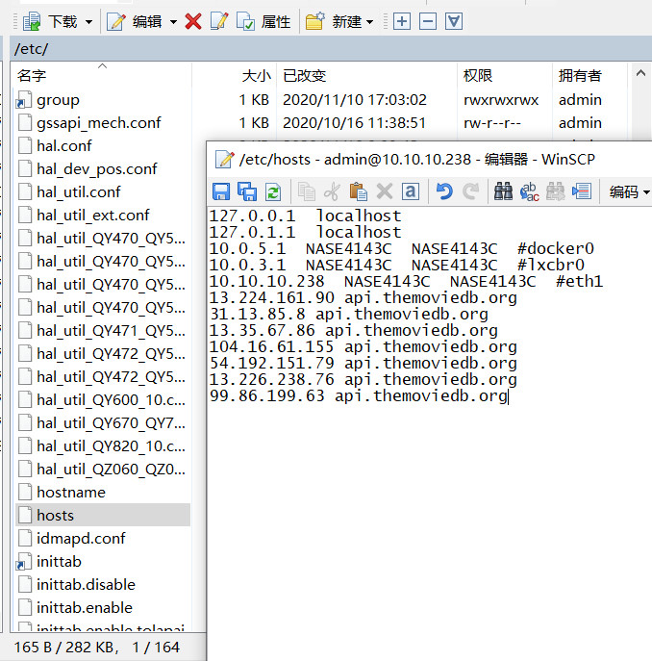
Task: Expand the New (新建) dropdown arrow
Action: [369, 21]
